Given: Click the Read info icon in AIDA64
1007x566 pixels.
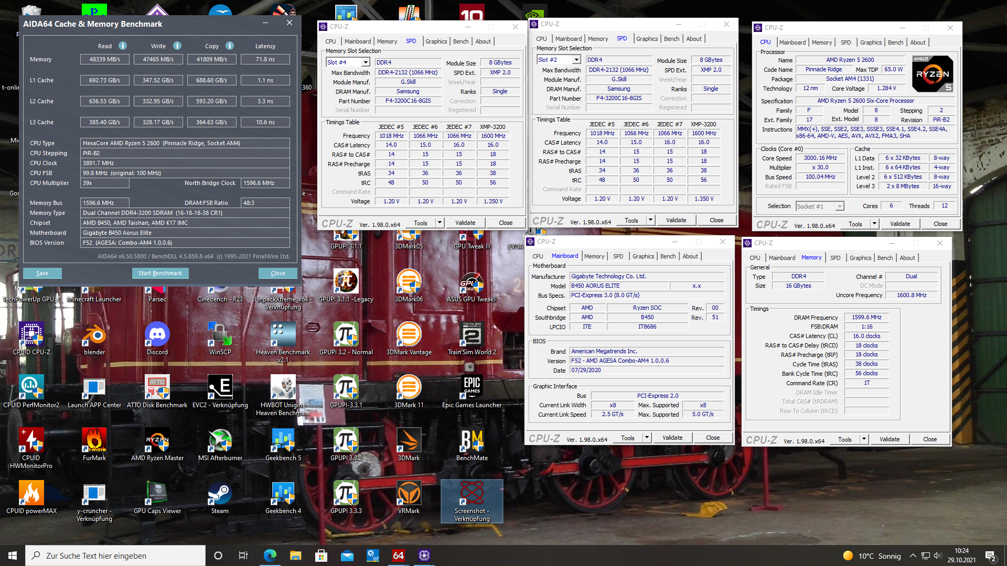Looking at the screenshot, I should pyautogui.click(x=123, y=46).
